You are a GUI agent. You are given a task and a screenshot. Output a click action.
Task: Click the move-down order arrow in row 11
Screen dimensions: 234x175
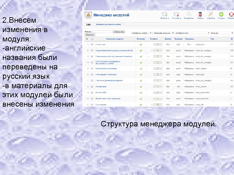152,105
